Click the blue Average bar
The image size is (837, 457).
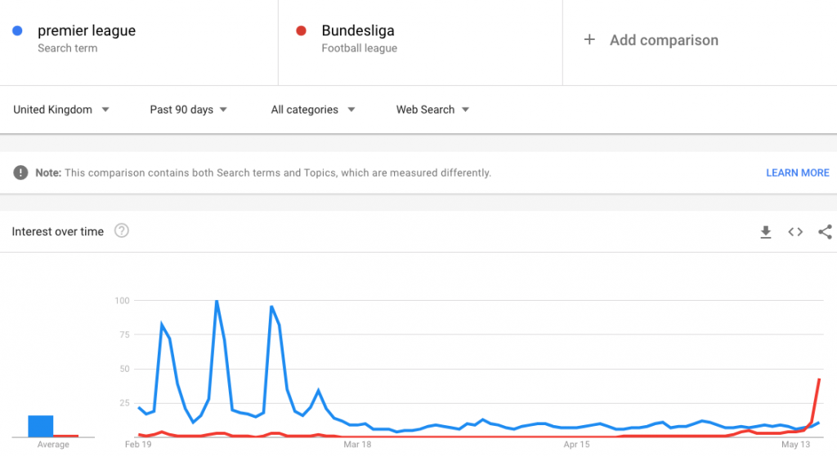pyautogui.click(x=41, y=426)
